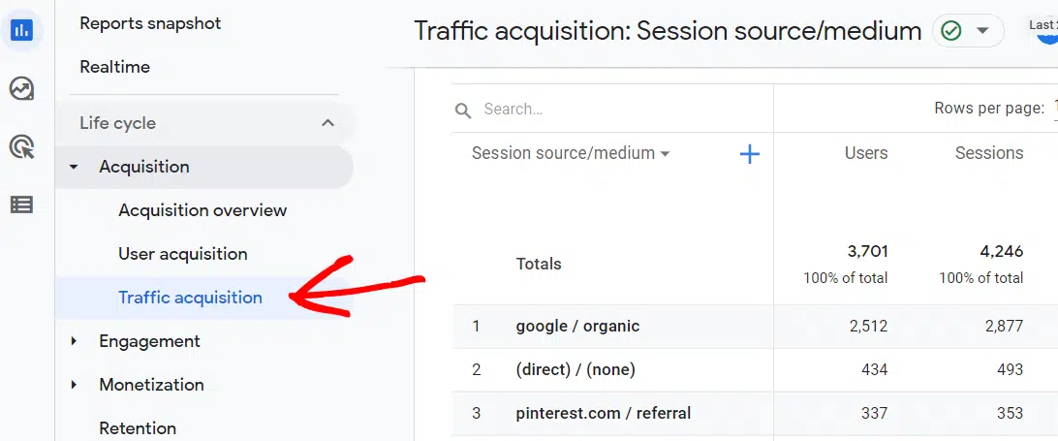
Task: Click the green check report status icon
Action: (x=951, y=31)
